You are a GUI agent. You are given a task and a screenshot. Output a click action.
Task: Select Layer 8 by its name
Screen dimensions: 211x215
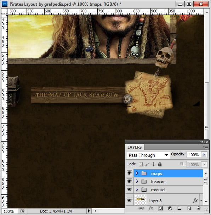pos(155,201)
